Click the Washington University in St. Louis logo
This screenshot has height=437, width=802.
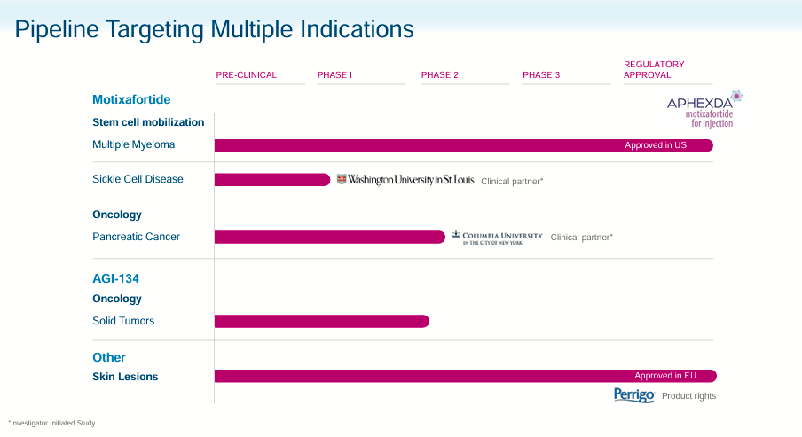[x=405, y=180]
